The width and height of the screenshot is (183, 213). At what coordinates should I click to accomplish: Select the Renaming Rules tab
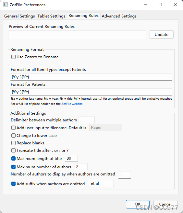click(x=83, y=16)
